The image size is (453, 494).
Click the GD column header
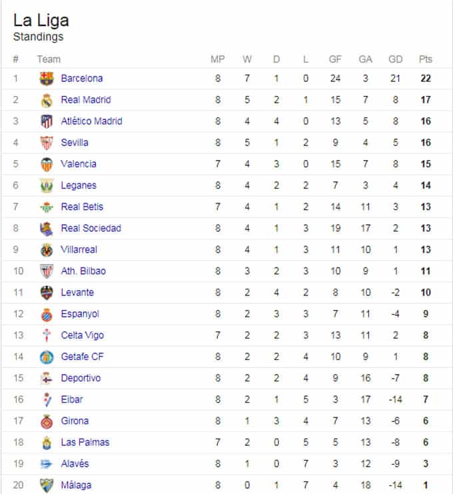pyautogui.click(x=396, y=59)
